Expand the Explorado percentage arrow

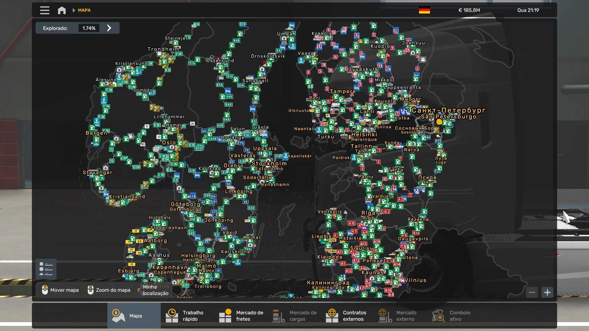[x=109, y=28]
